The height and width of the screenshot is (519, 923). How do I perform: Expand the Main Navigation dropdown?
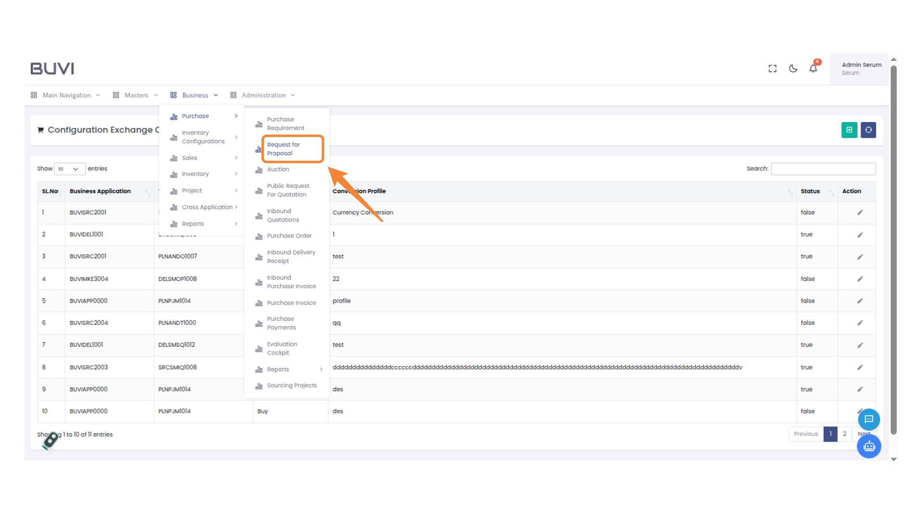point(66,95)
